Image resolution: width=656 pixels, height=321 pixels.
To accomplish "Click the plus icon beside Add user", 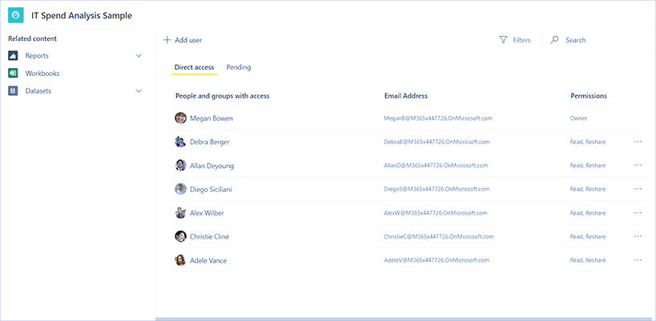I will [x=167, y=40].
